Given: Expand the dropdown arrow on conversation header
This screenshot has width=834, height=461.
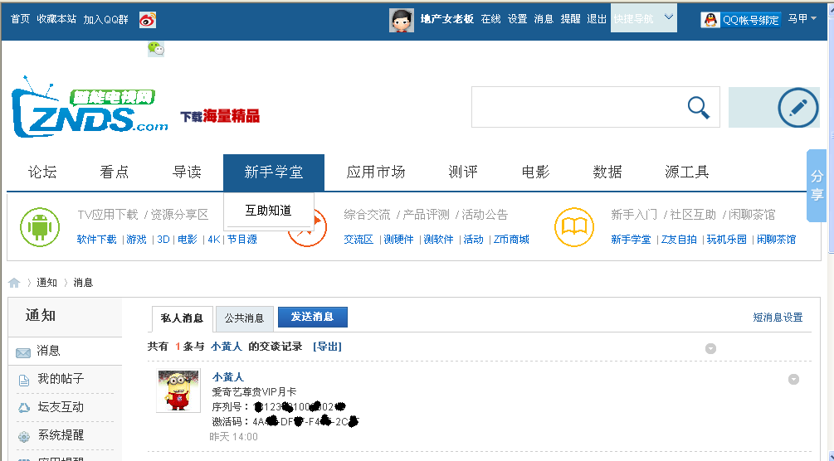Looking at the screenshot, I should coord(710,349).
